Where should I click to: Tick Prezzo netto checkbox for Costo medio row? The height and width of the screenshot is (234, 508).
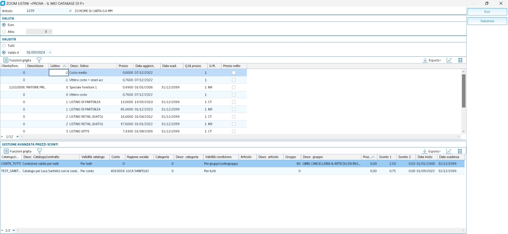tap(233, 73)
